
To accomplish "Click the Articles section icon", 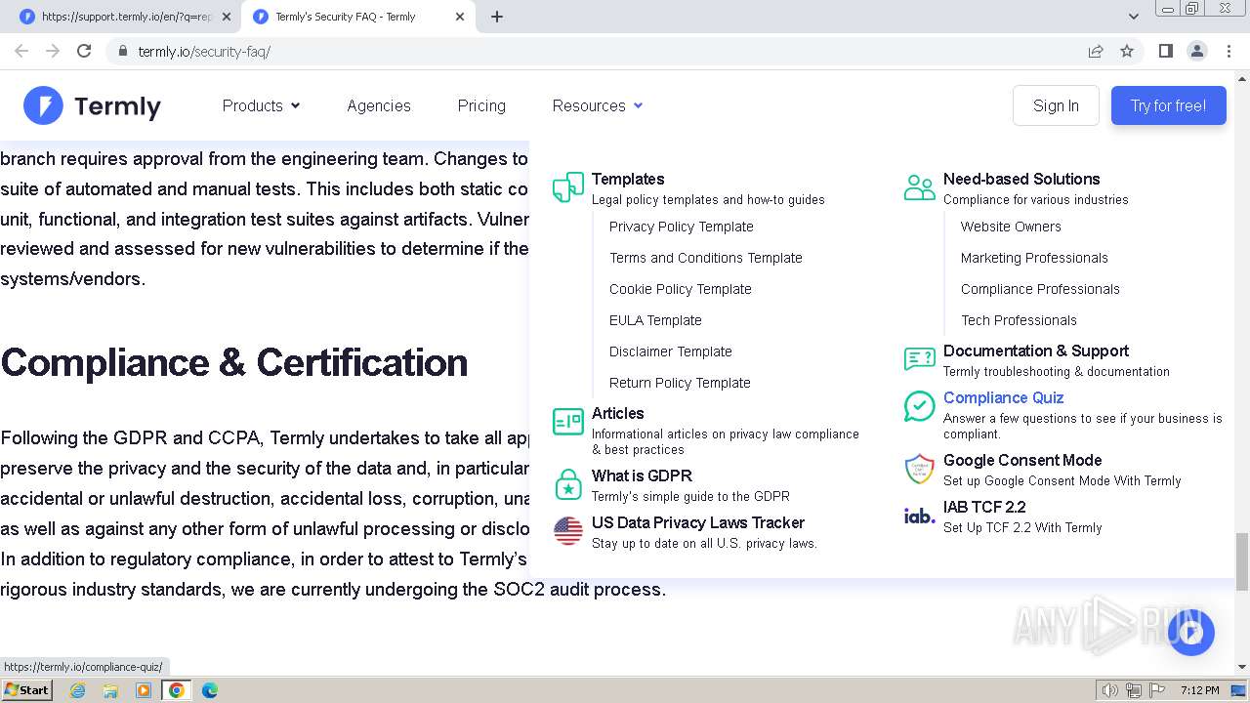I will [x=568, y=422].
